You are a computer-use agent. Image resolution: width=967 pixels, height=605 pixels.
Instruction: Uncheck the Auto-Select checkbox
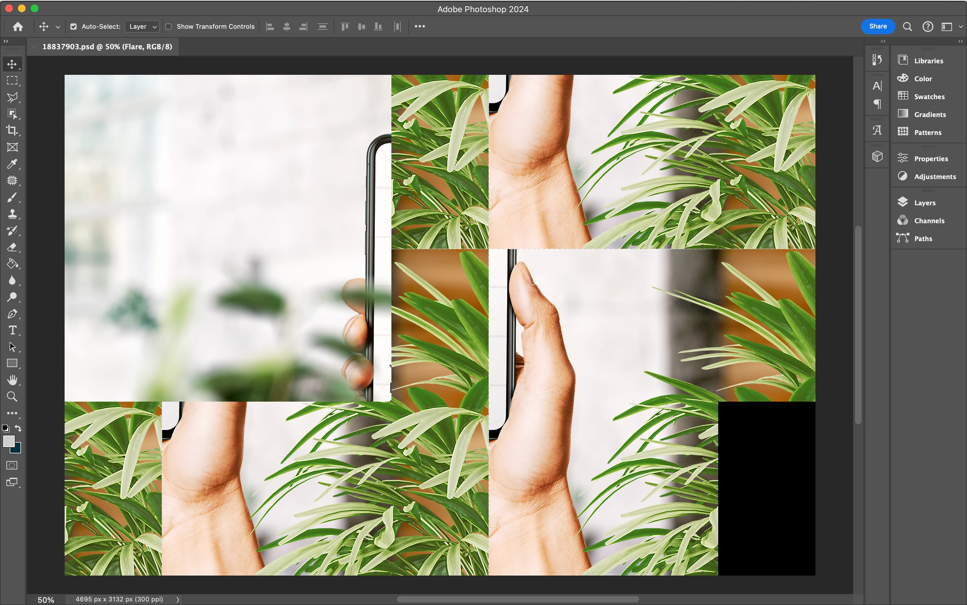[x=74, y=27]
